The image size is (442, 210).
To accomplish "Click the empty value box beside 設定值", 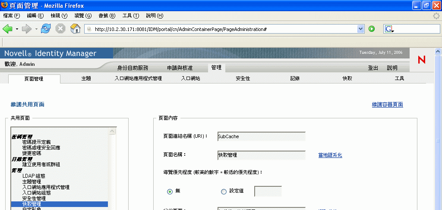I will pyautogui.click(x=268, y=191).
